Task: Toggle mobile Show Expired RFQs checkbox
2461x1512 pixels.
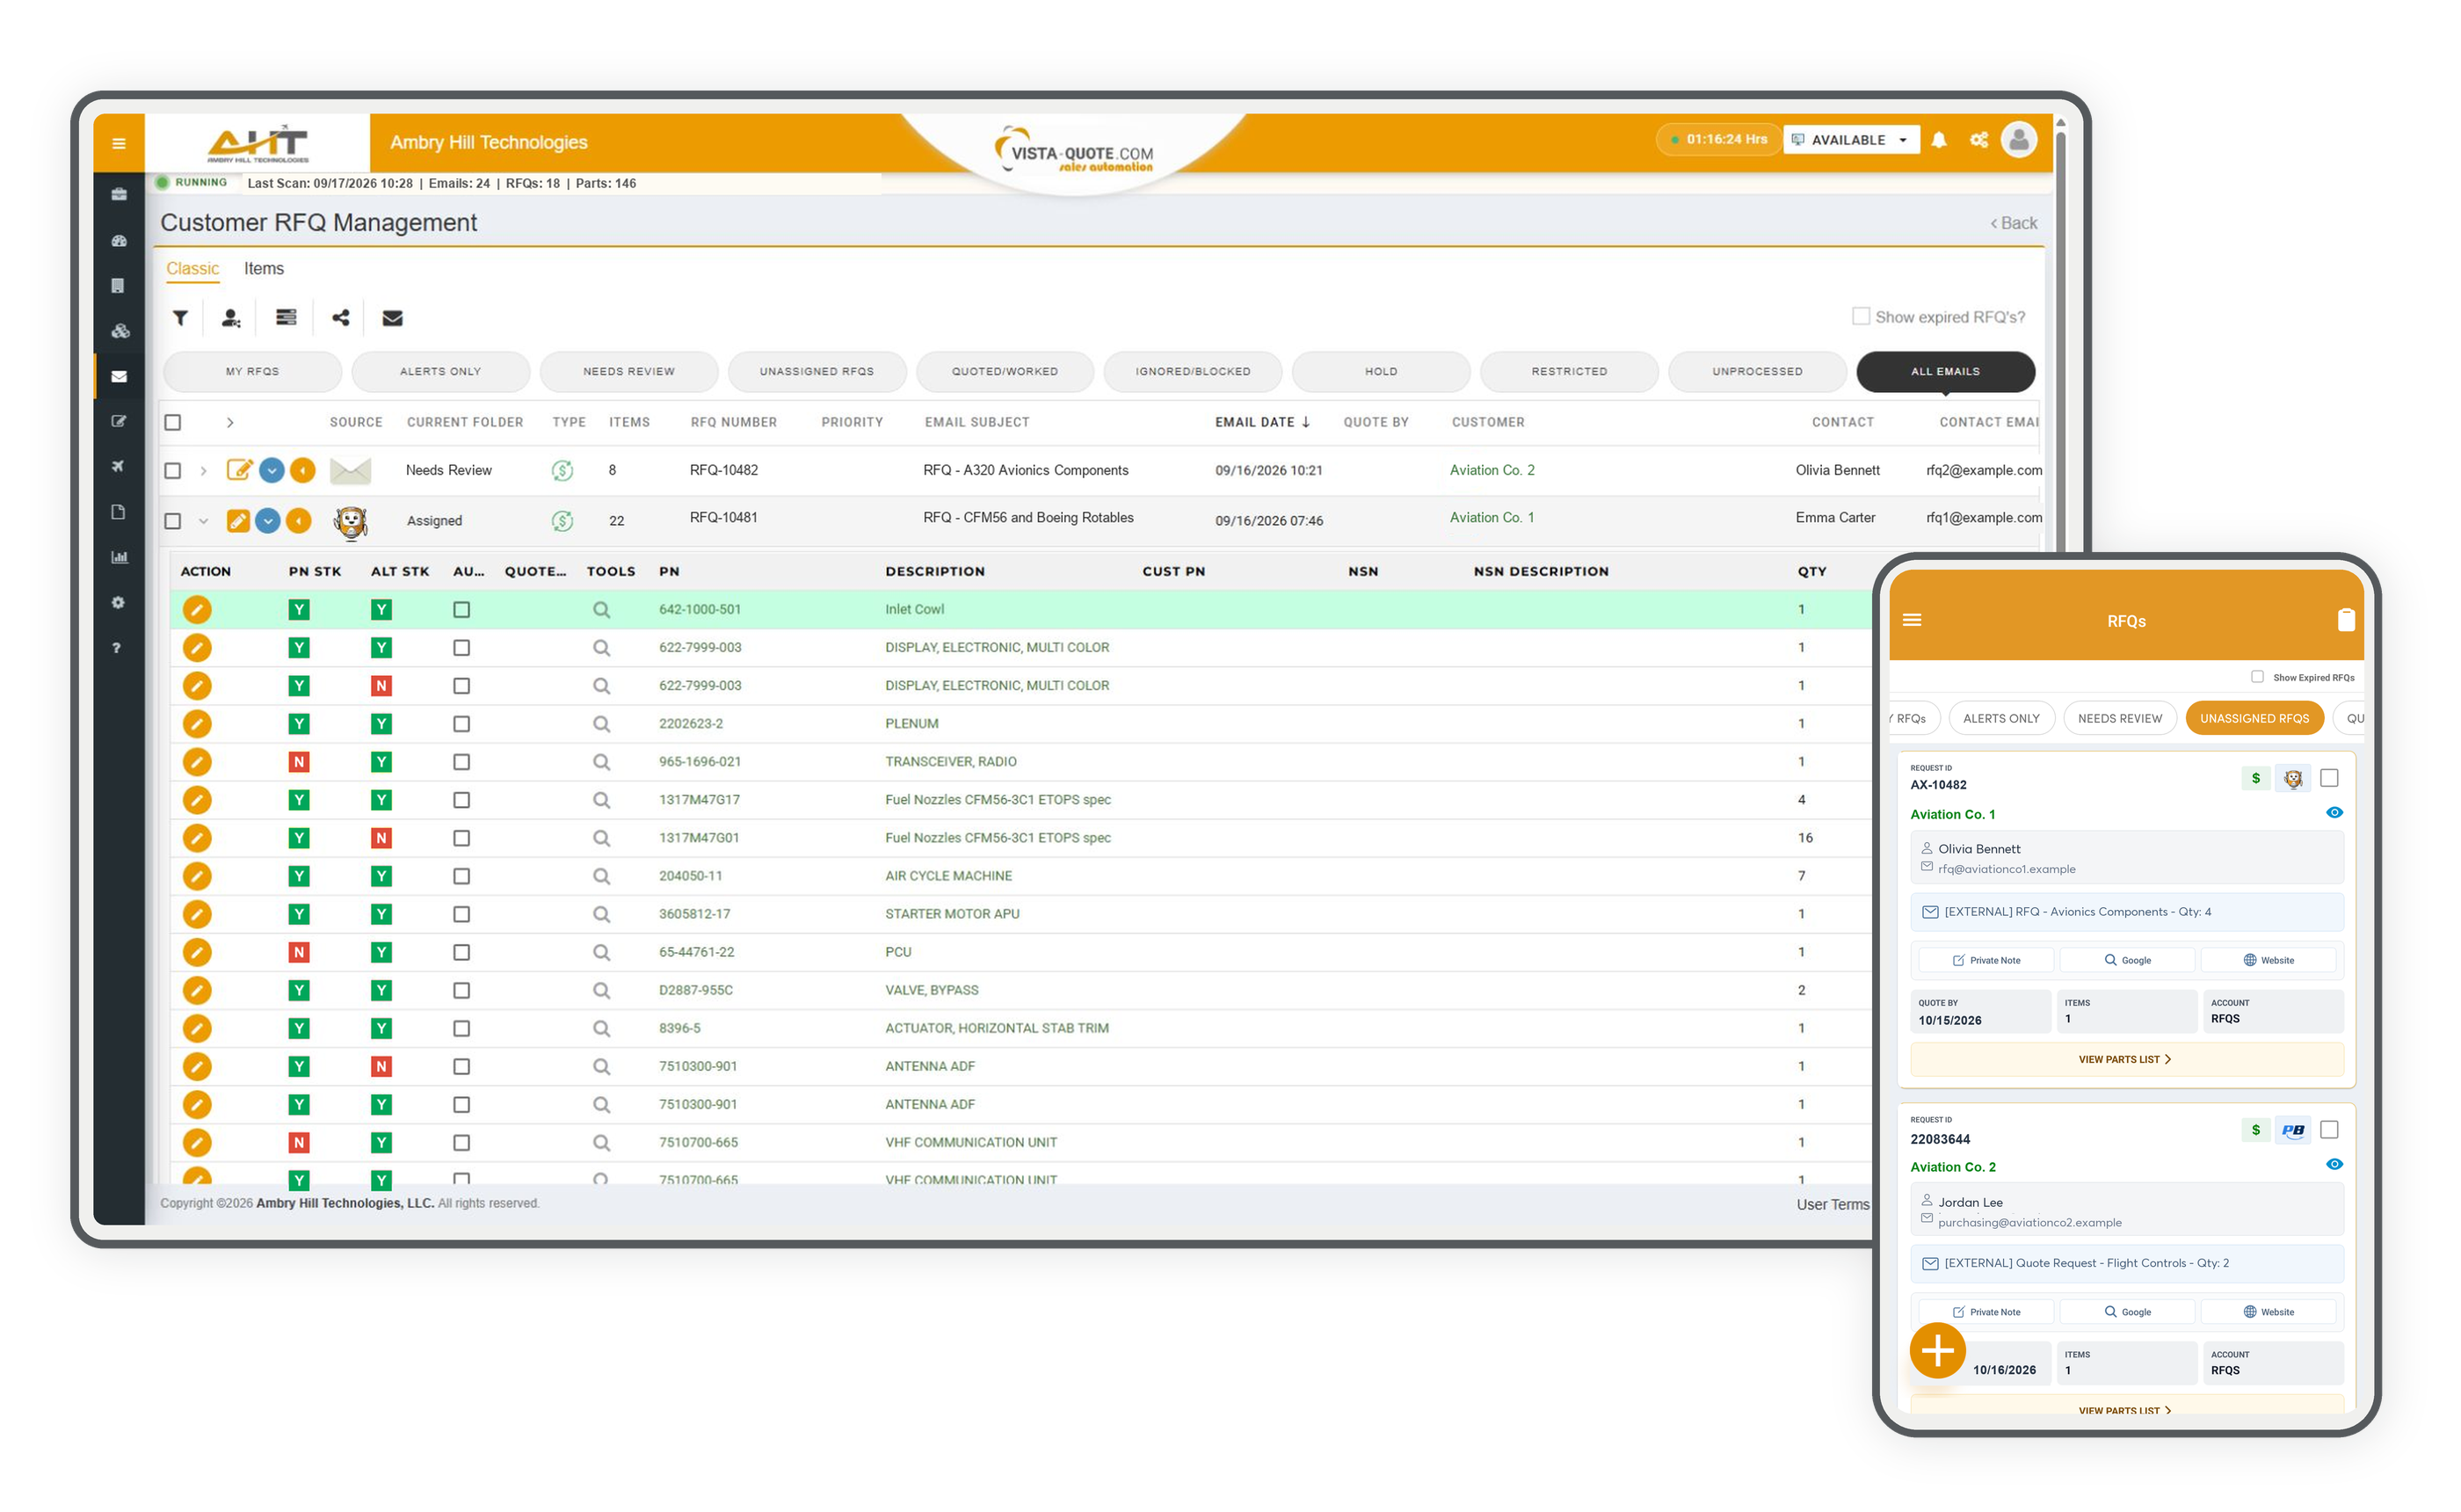Action: click(2257, 676)
